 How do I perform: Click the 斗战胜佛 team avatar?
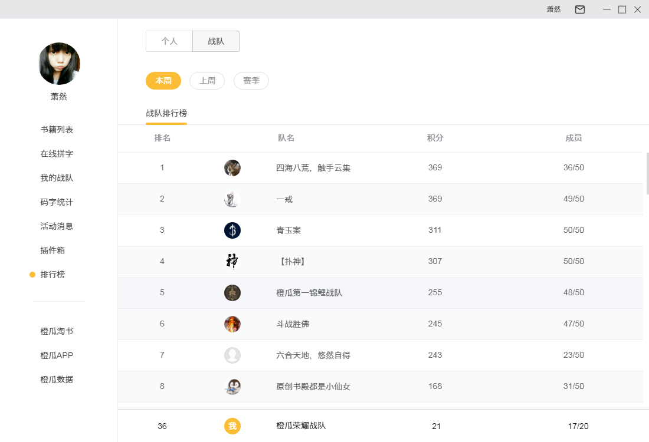232,324
